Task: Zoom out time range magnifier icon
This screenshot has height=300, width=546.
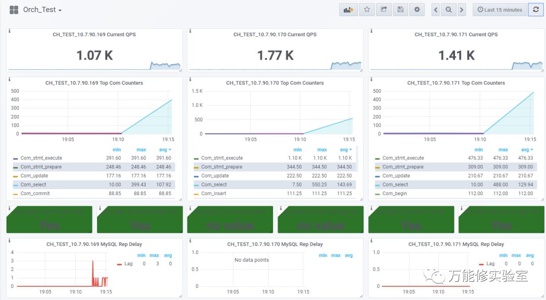Action: click(448, 10)
